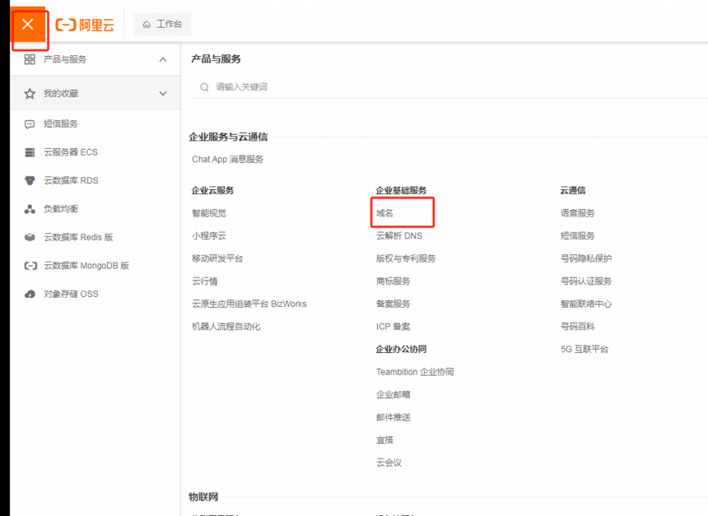Open the Chat App 消息服务 link
The width and height of the screenshot is (708, 516).
click(227, 160)
